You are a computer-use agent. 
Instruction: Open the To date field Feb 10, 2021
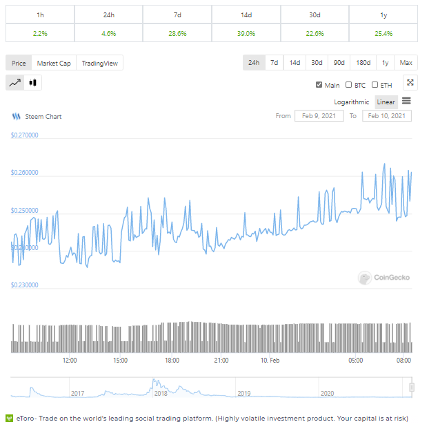[x=386, y=116]
